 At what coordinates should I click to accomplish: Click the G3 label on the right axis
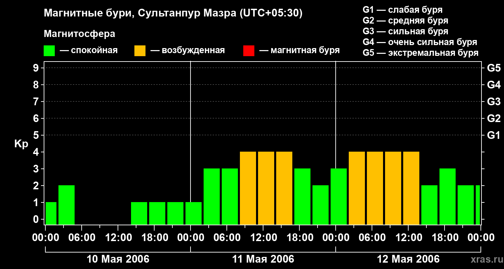(494, 102)
